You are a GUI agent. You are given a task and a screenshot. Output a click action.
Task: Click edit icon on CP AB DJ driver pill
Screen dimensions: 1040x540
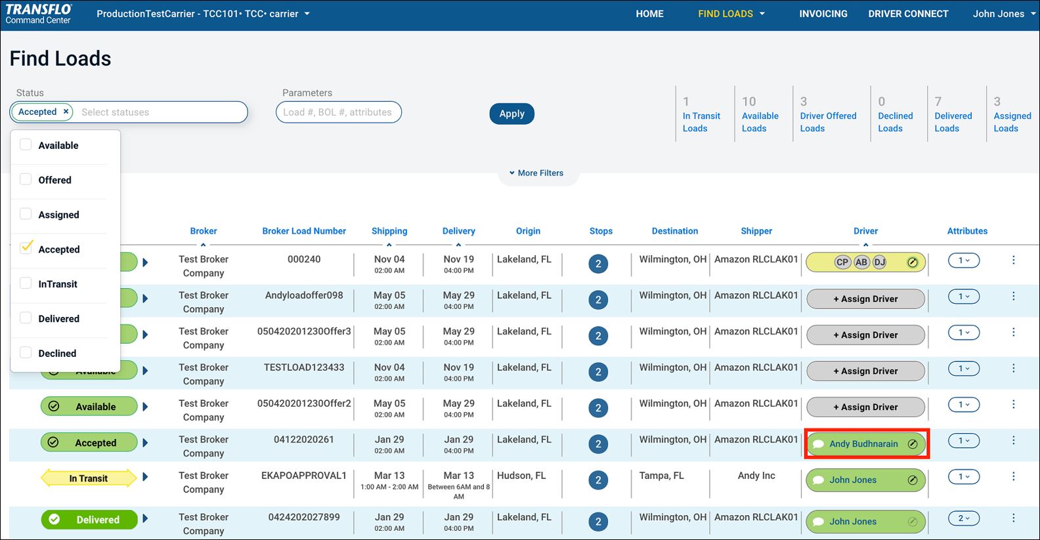point(912,262)
